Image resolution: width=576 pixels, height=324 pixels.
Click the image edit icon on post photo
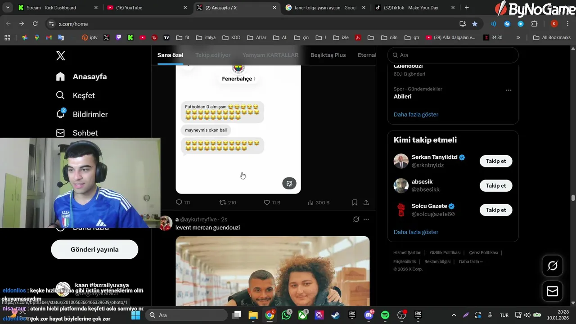[289, 183]
